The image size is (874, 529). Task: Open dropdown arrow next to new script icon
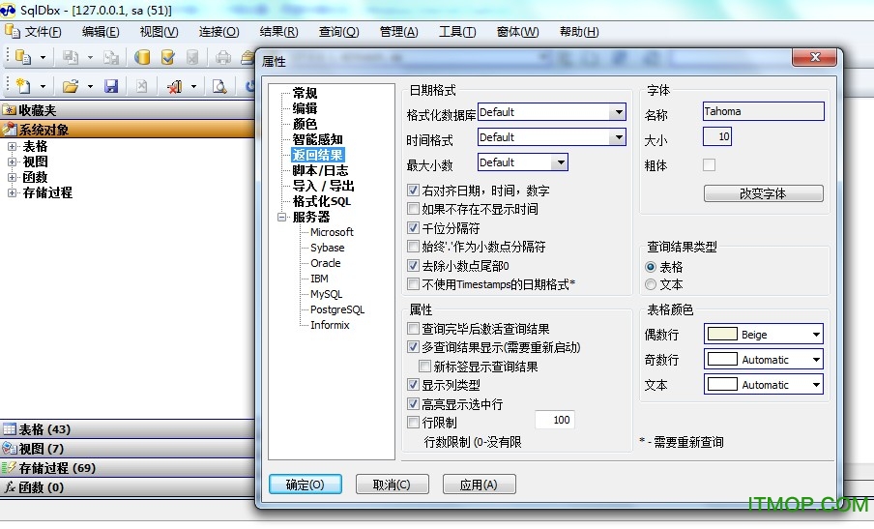(43, 86)
